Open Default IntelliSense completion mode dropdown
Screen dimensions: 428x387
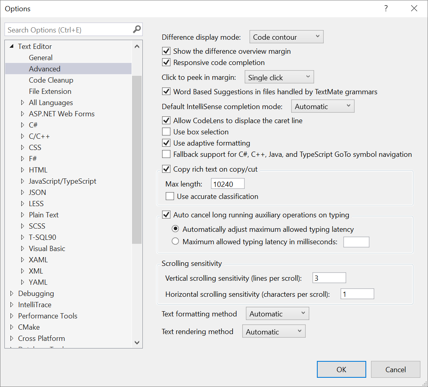tap(323, 106)
